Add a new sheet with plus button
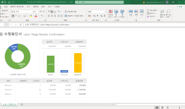This screenshot has height=109, width=185. 22,105
